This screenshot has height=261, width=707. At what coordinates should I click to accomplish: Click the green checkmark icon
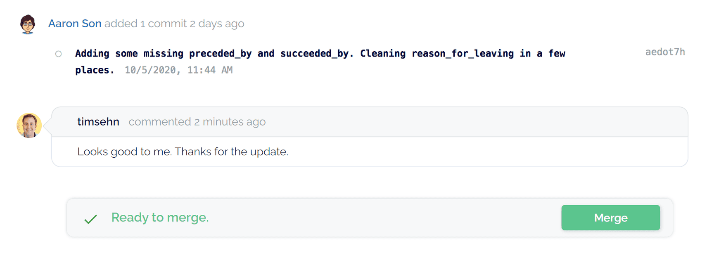(x=90, y=219)
